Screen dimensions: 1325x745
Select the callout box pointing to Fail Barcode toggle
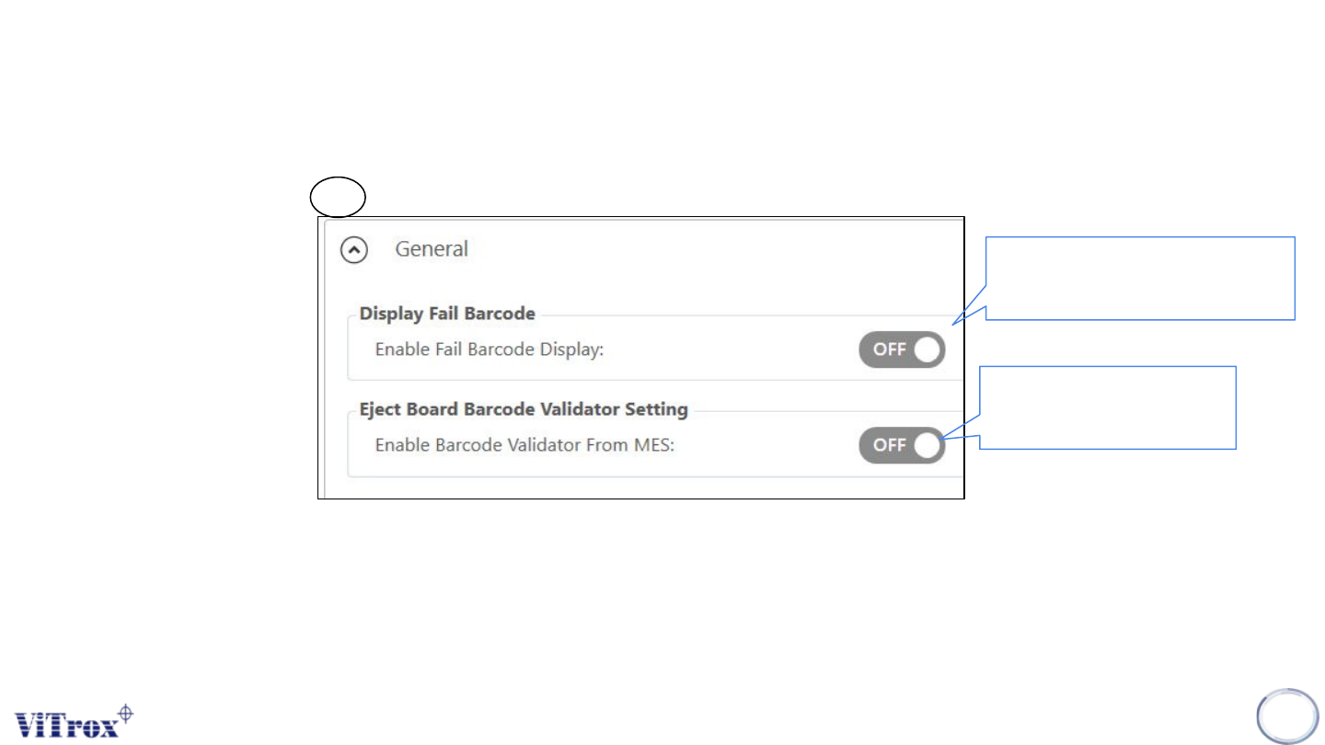pyautogui.click(x=1140, y=278)
